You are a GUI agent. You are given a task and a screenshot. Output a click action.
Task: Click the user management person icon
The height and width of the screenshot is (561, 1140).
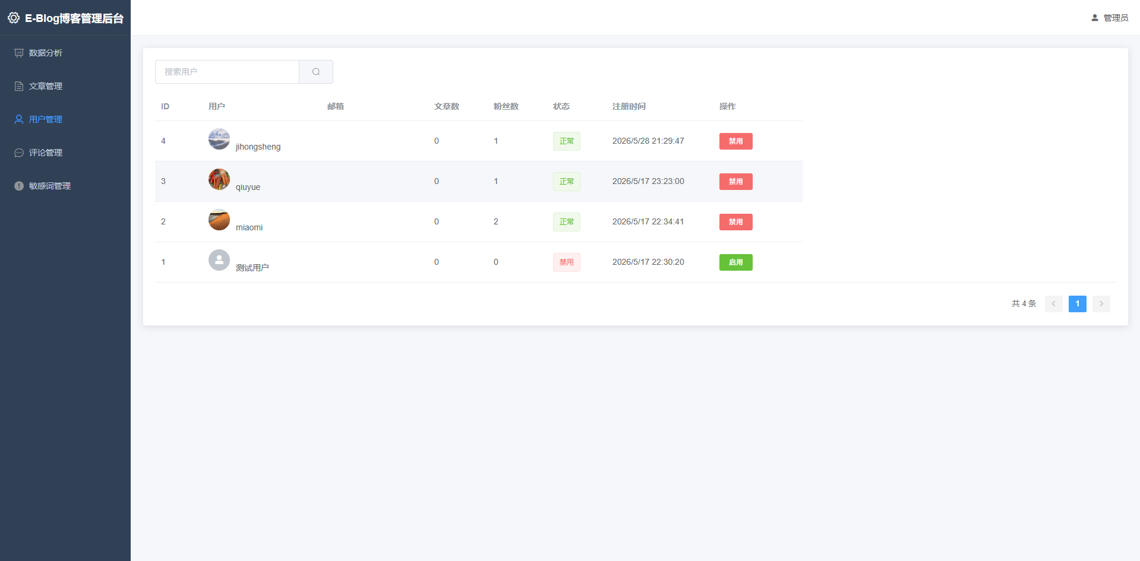[x=19, y=119]
